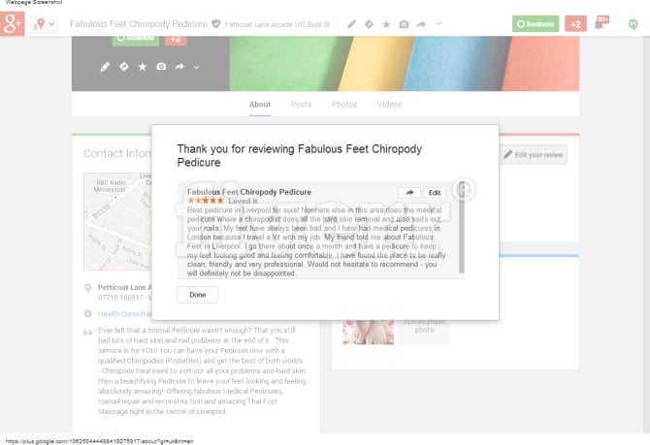Image resolution: width=650 pixels, height=445 pixels.
Task: Click the +2 button on cover banner
Action: [x=176, y=40]
